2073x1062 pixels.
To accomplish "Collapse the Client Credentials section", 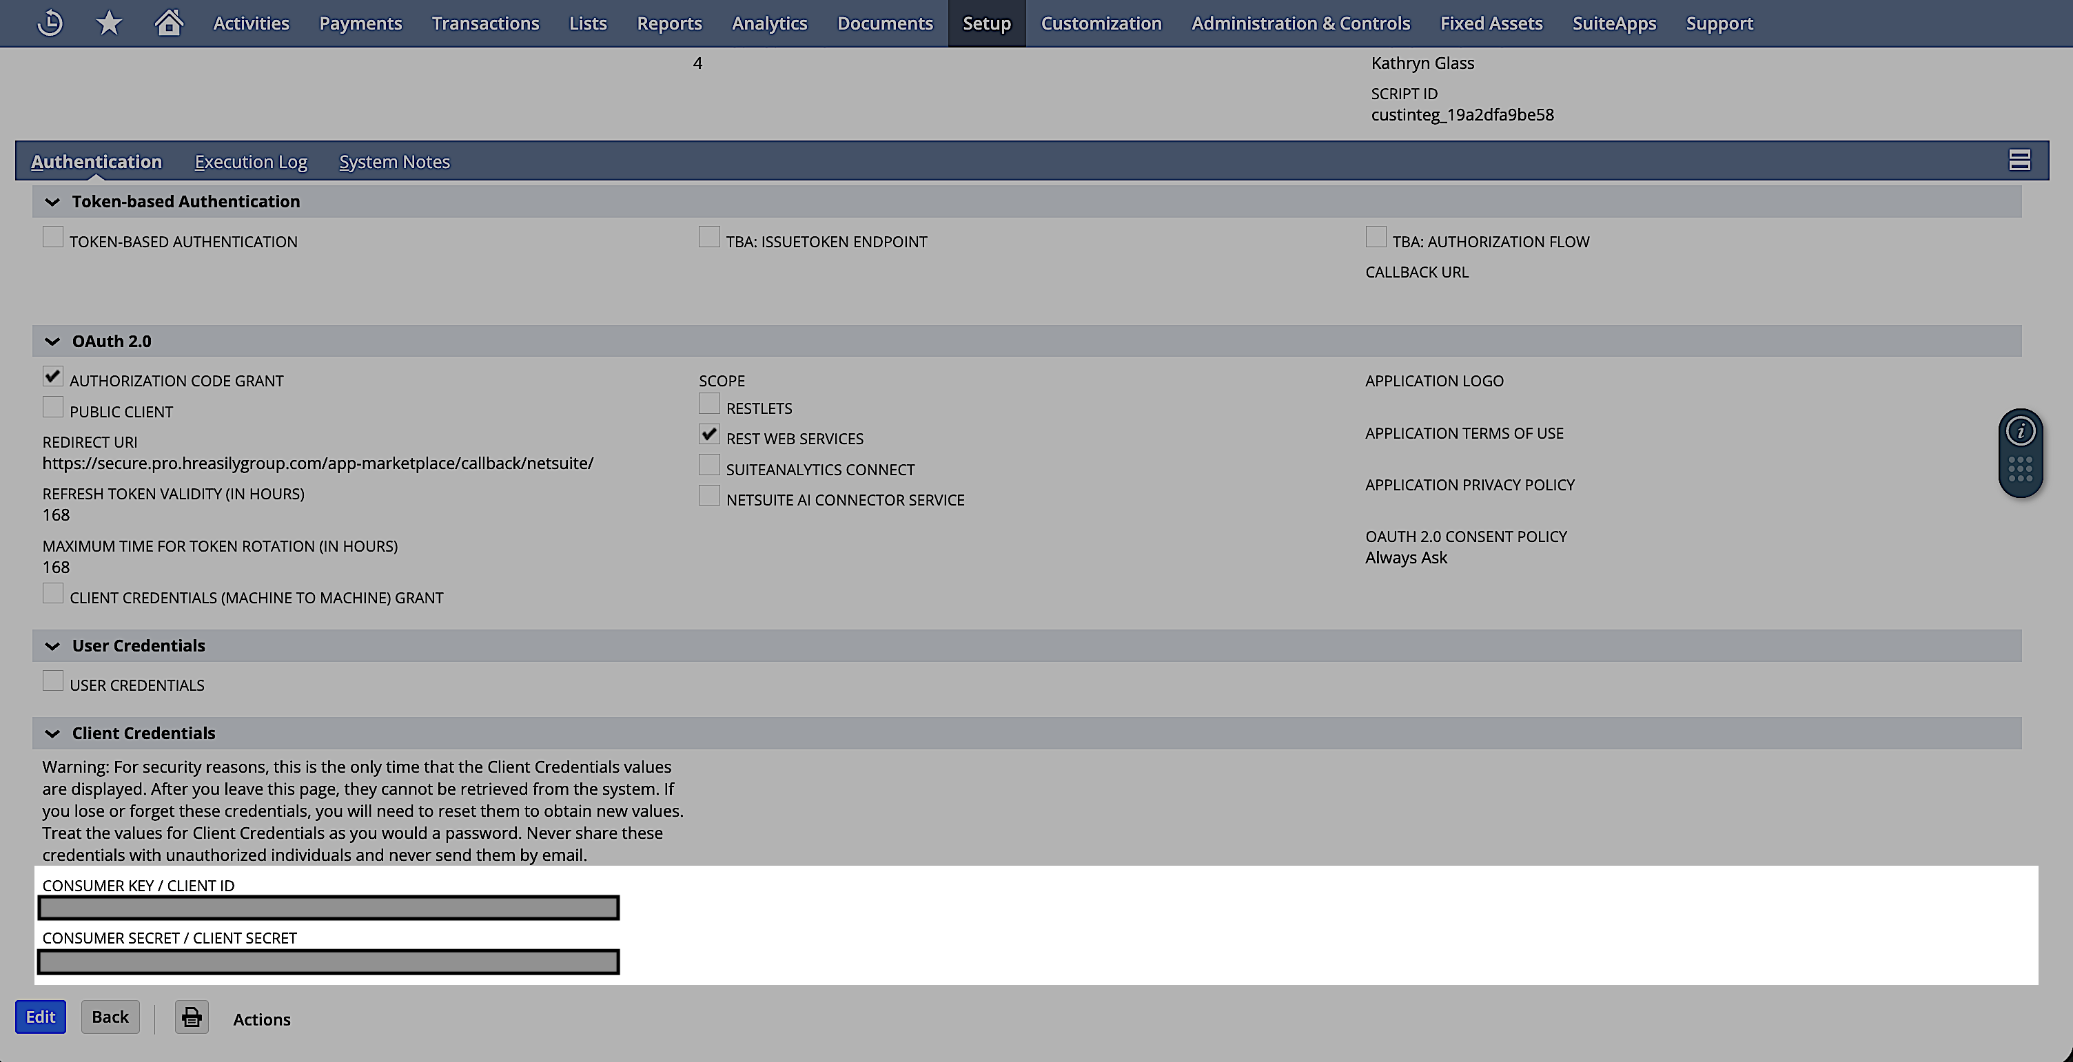I will tap(52, 733).
